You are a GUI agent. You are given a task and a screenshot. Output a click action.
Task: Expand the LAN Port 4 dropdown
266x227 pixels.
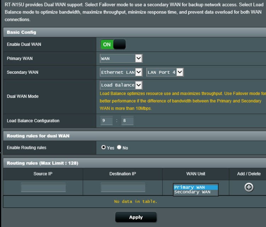(165, 72)
